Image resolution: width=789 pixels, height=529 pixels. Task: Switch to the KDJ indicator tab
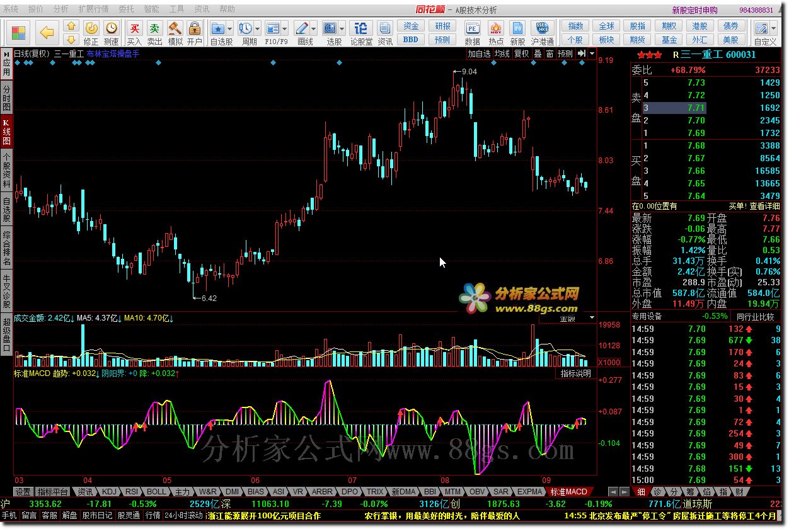[x=108, y=492]
